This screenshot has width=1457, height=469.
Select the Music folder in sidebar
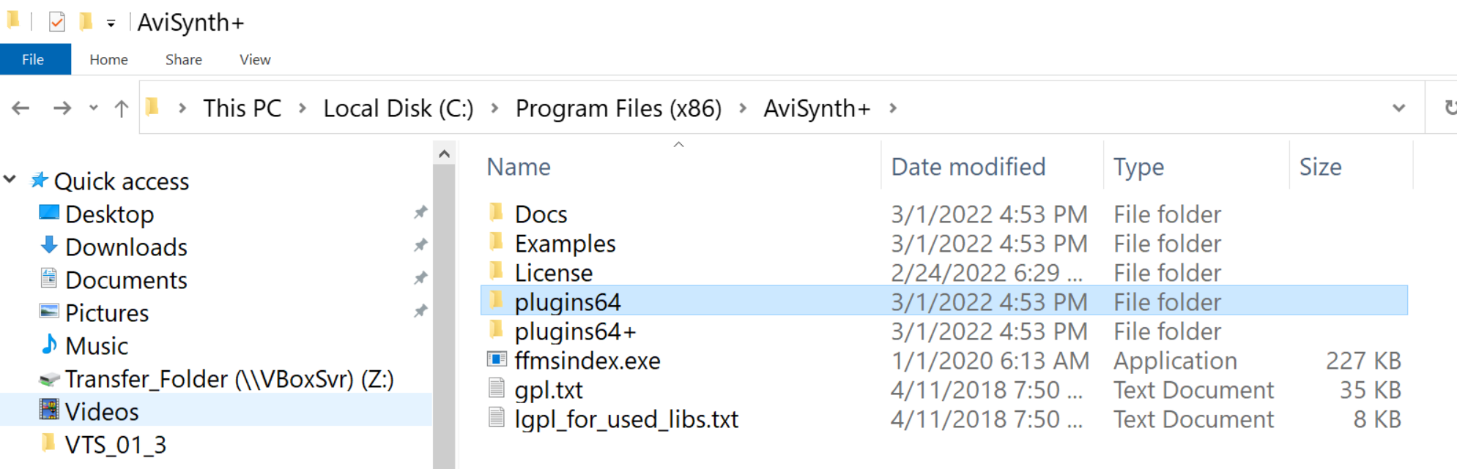point(97,346)
